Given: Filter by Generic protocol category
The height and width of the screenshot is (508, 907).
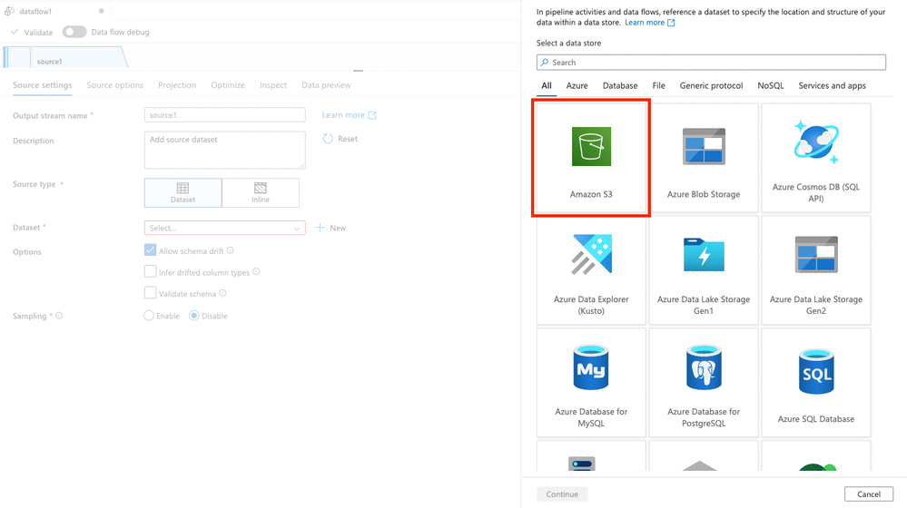Looking at the screenshot, I should 711,85.
